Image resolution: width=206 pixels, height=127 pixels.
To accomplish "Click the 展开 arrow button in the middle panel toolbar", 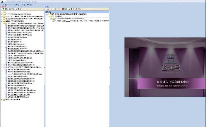I will (71, 9).
